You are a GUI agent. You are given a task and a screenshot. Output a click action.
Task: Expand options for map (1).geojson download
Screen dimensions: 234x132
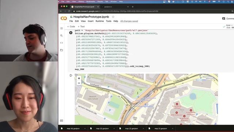[173, 128]
